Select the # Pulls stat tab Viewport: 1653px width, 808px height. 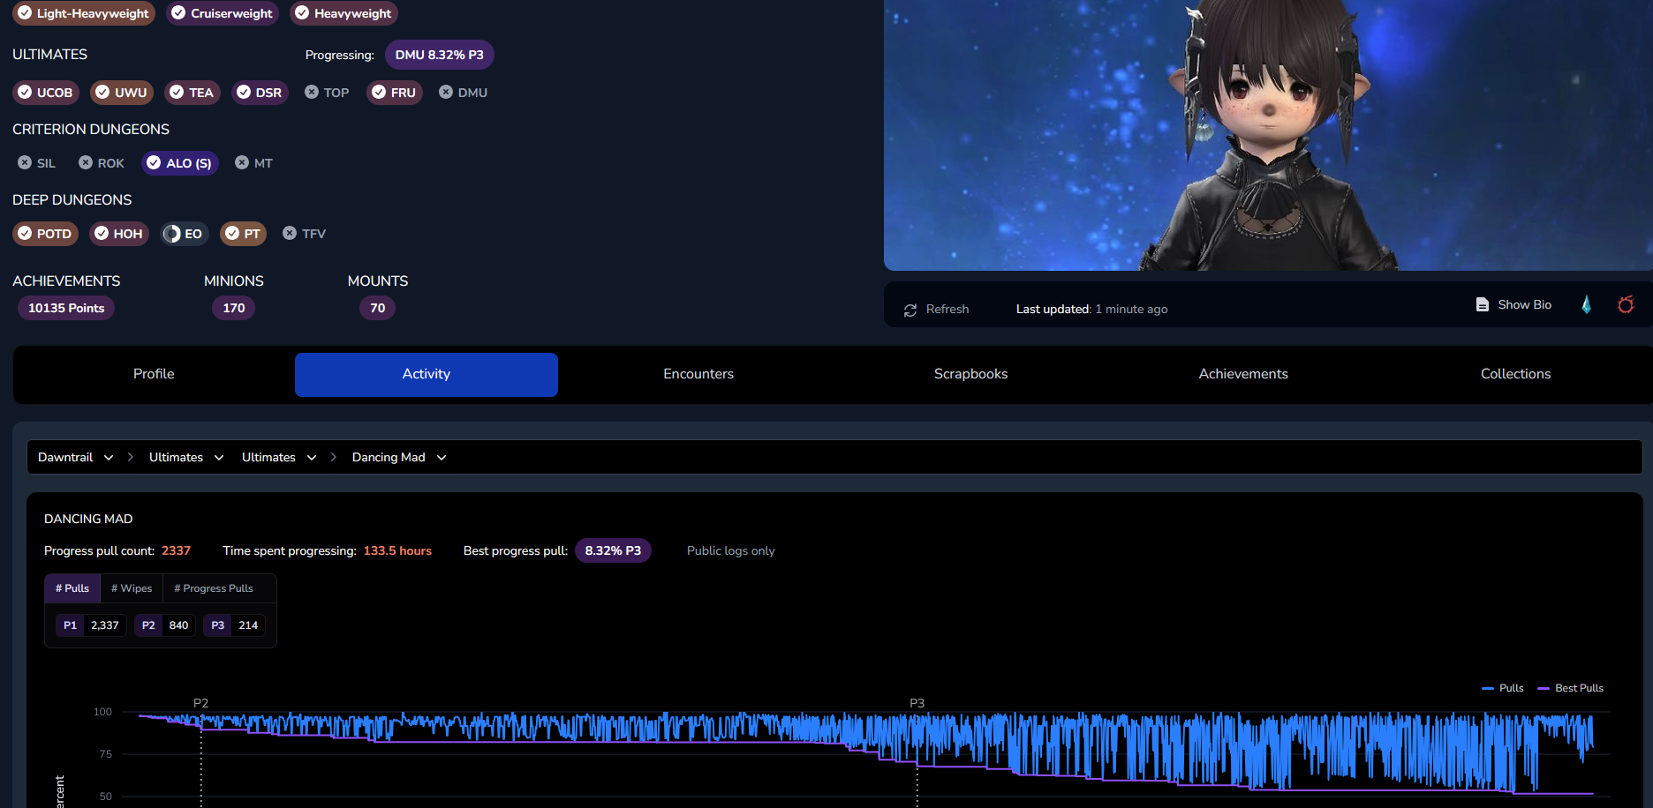pos(72,588)
